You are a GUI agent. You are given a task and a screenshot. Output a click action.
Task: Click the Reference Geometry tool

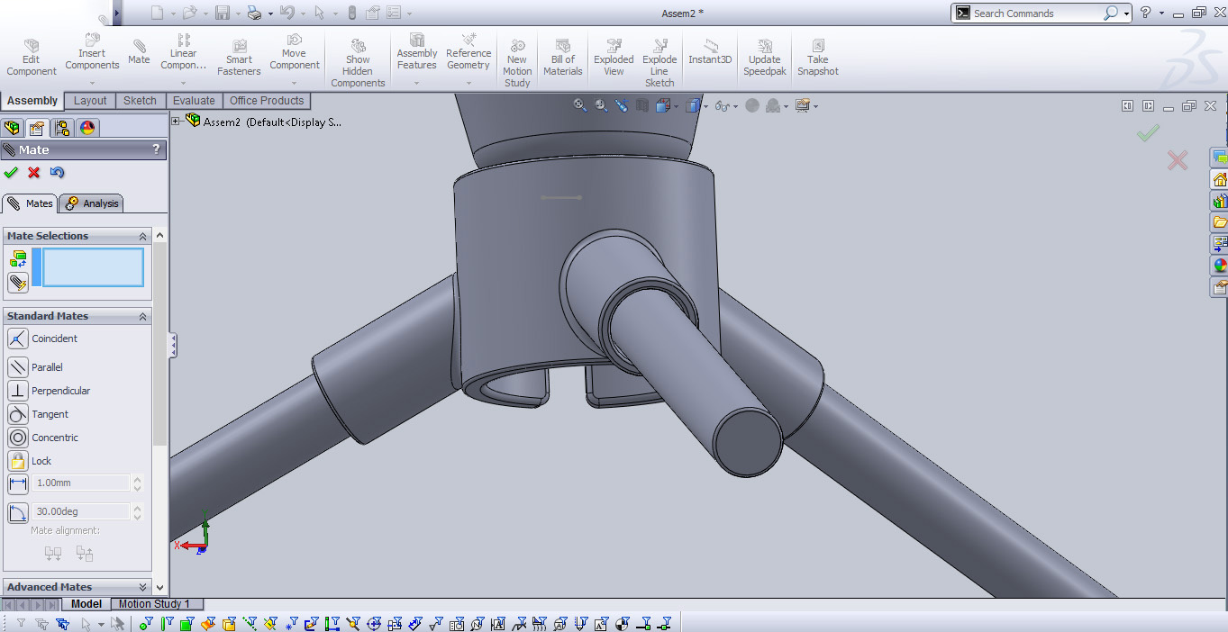468,52
